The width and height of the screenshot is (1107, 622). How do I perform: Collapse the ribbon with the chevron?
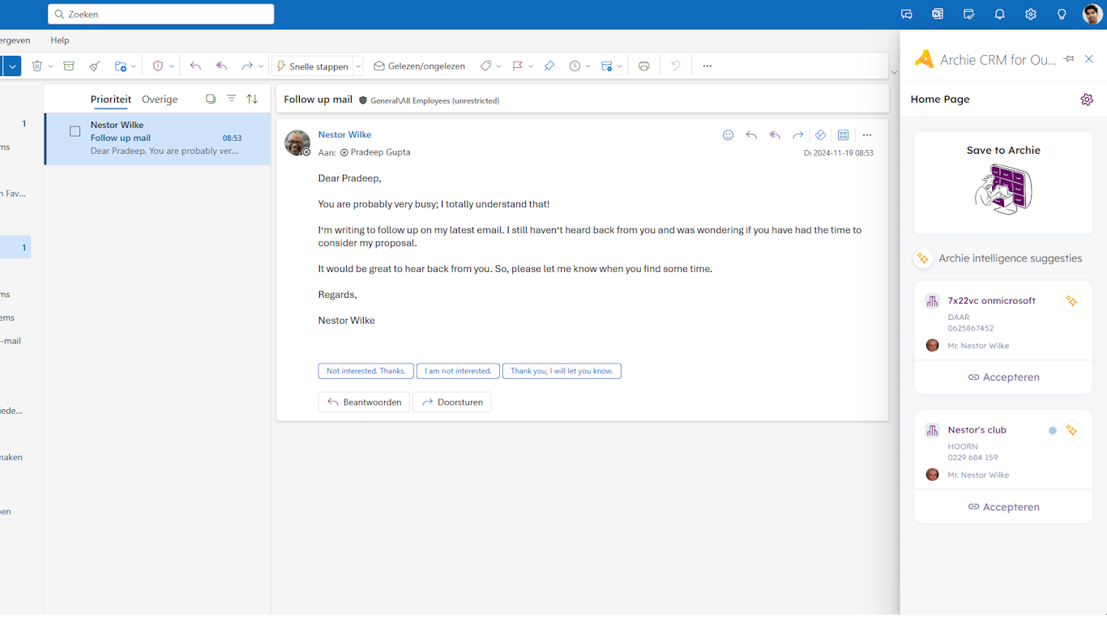click(894, 72)
